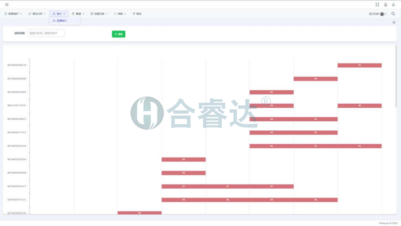401x226 pixels.
Task: Click the lone red bar in the last chart row
Action: tap(140, 212)
